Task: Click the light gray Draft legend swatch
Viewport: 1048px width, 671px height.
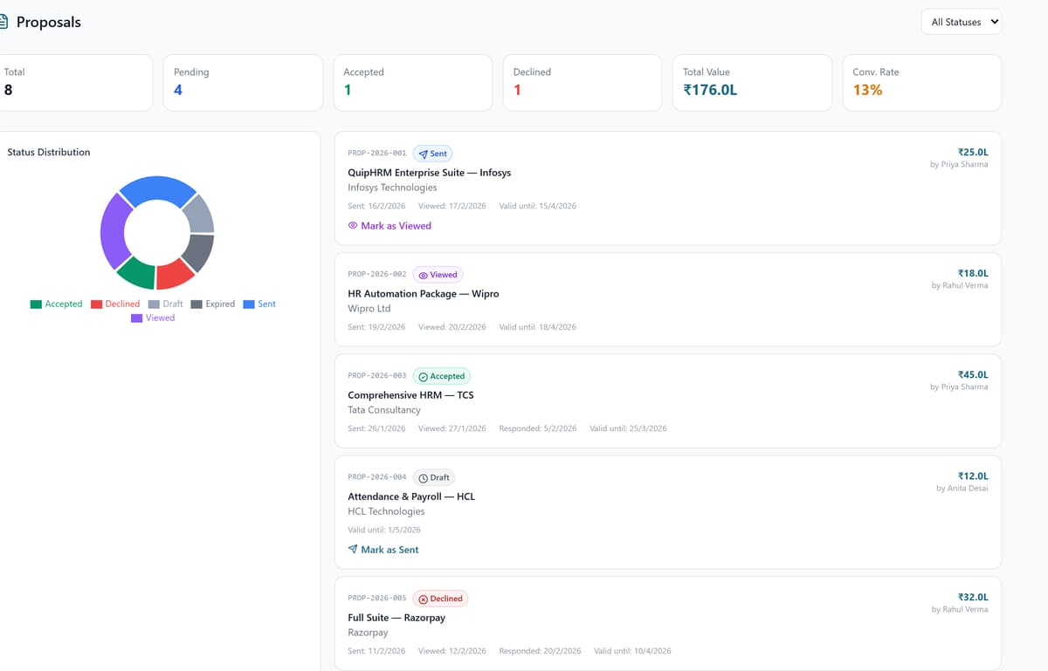Action: [154, 305]
